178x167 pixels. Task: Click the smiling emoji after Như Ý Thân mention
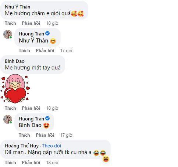point(53,41)
